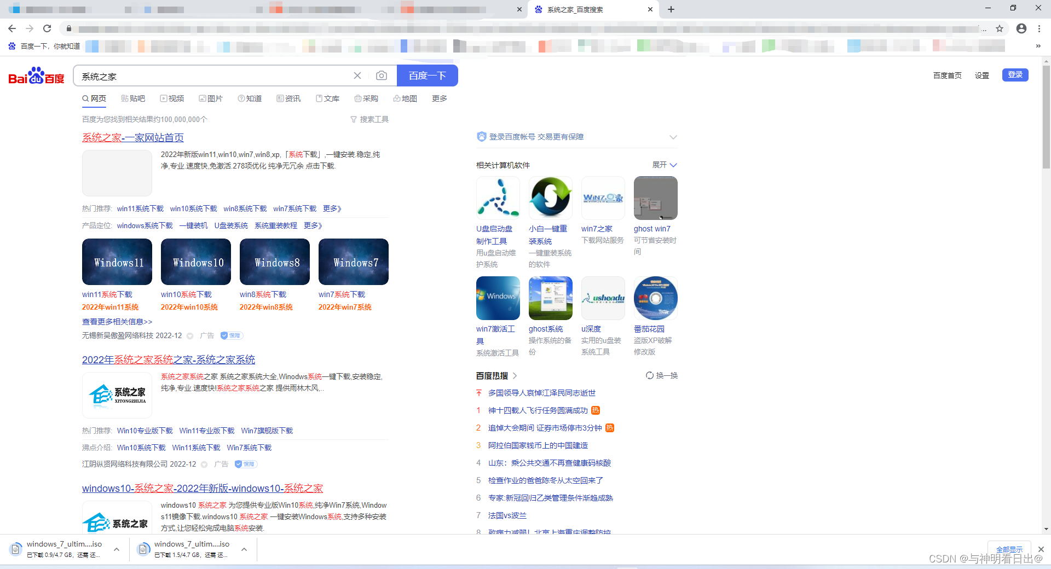Click browser forward arrow
Viewport: 1051px width, 569px height.
click(x=30, y=28)
